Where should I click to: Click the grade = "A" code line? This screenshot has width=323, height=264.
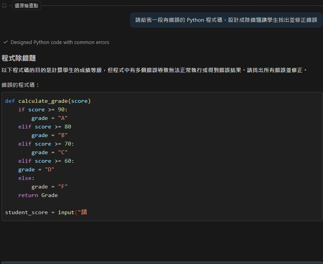tap(50, 118)
